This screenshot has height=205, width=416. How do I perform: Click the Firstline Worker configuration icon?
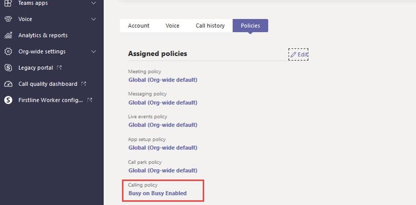8,100
